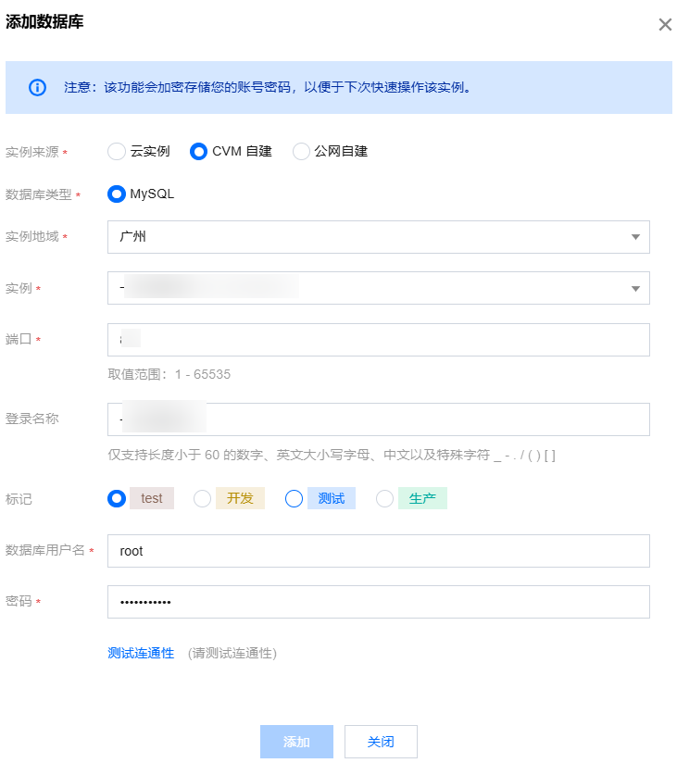677x763 pixels.
Task: Focus the 数据库用户名 field containing root
Action: point(378,551)
